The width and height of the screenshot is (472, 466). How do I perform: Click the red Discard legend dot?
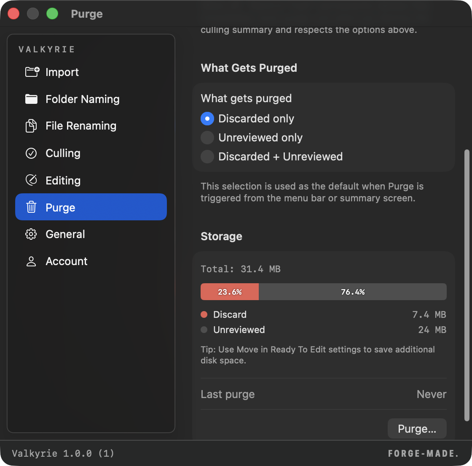click(204, 314)
